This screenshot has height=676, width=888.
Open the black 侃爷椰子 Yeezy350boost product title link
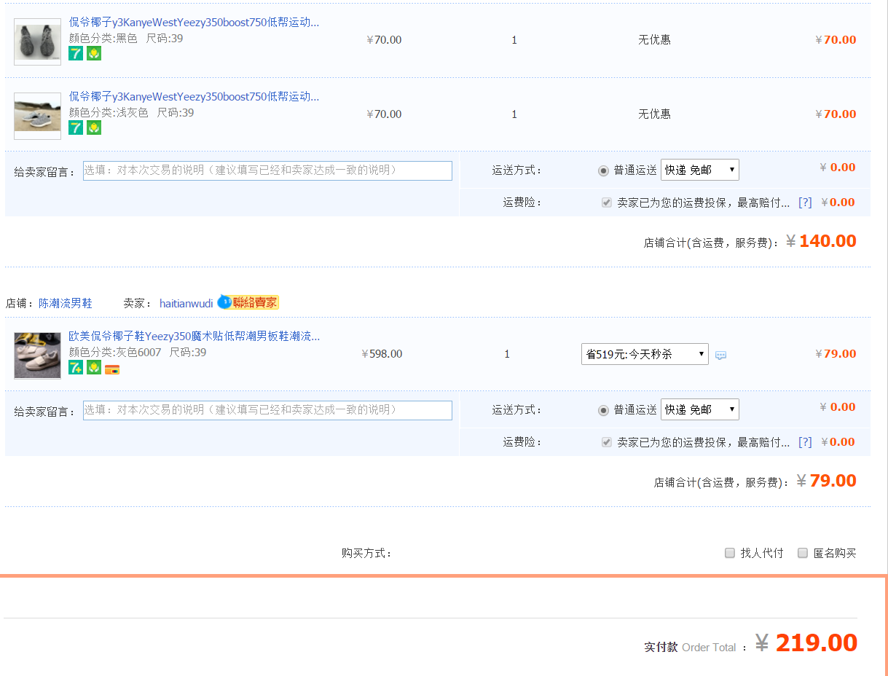point(194,22)
